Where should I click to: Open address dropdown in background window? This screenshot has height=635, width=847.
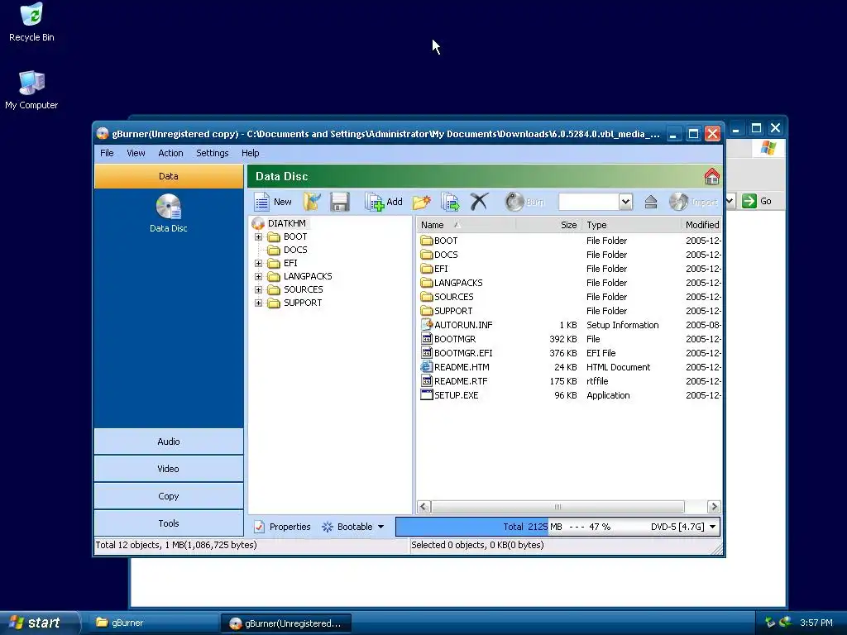pyautogui.click(x=730, y=201)
